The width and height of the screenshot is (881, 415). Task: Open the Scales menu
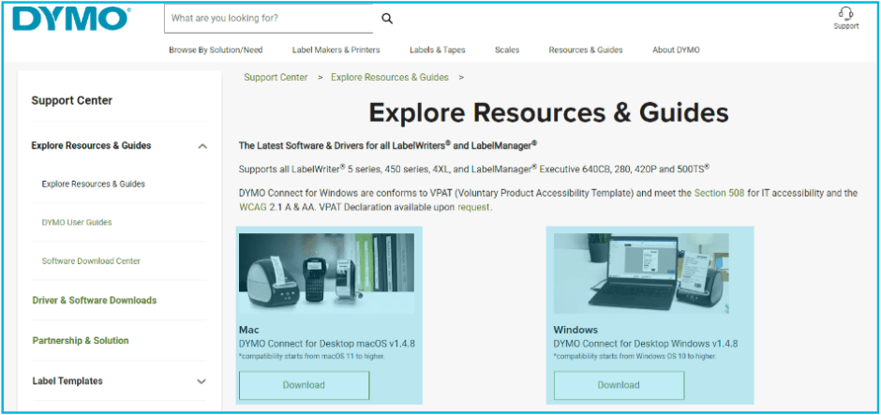click(x=507, y=50)
